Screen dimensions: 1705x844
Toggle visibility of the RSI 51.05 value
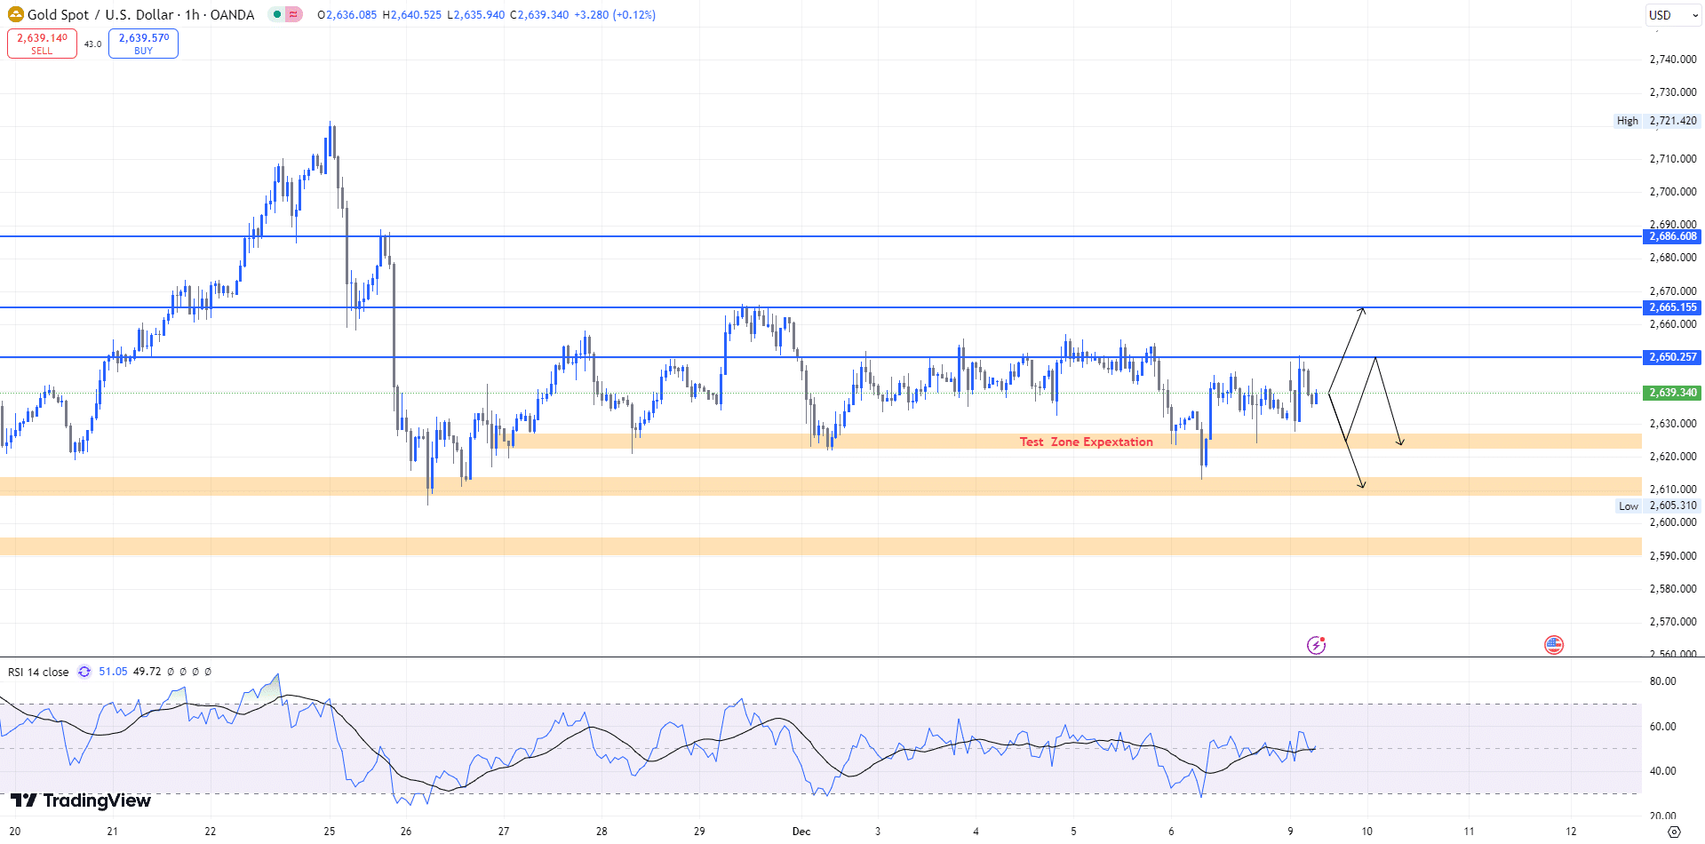111,672
